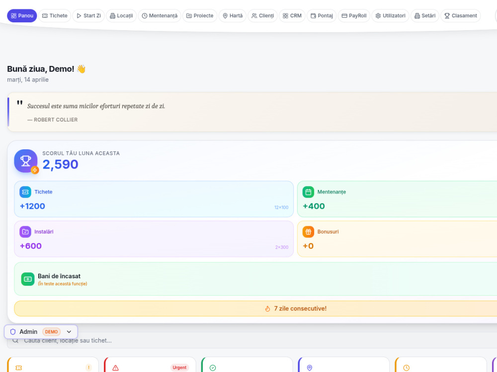The height and width of the screenshot is (372, 497).
Task: Go to the Tichete tab
Action: [55, 15]
